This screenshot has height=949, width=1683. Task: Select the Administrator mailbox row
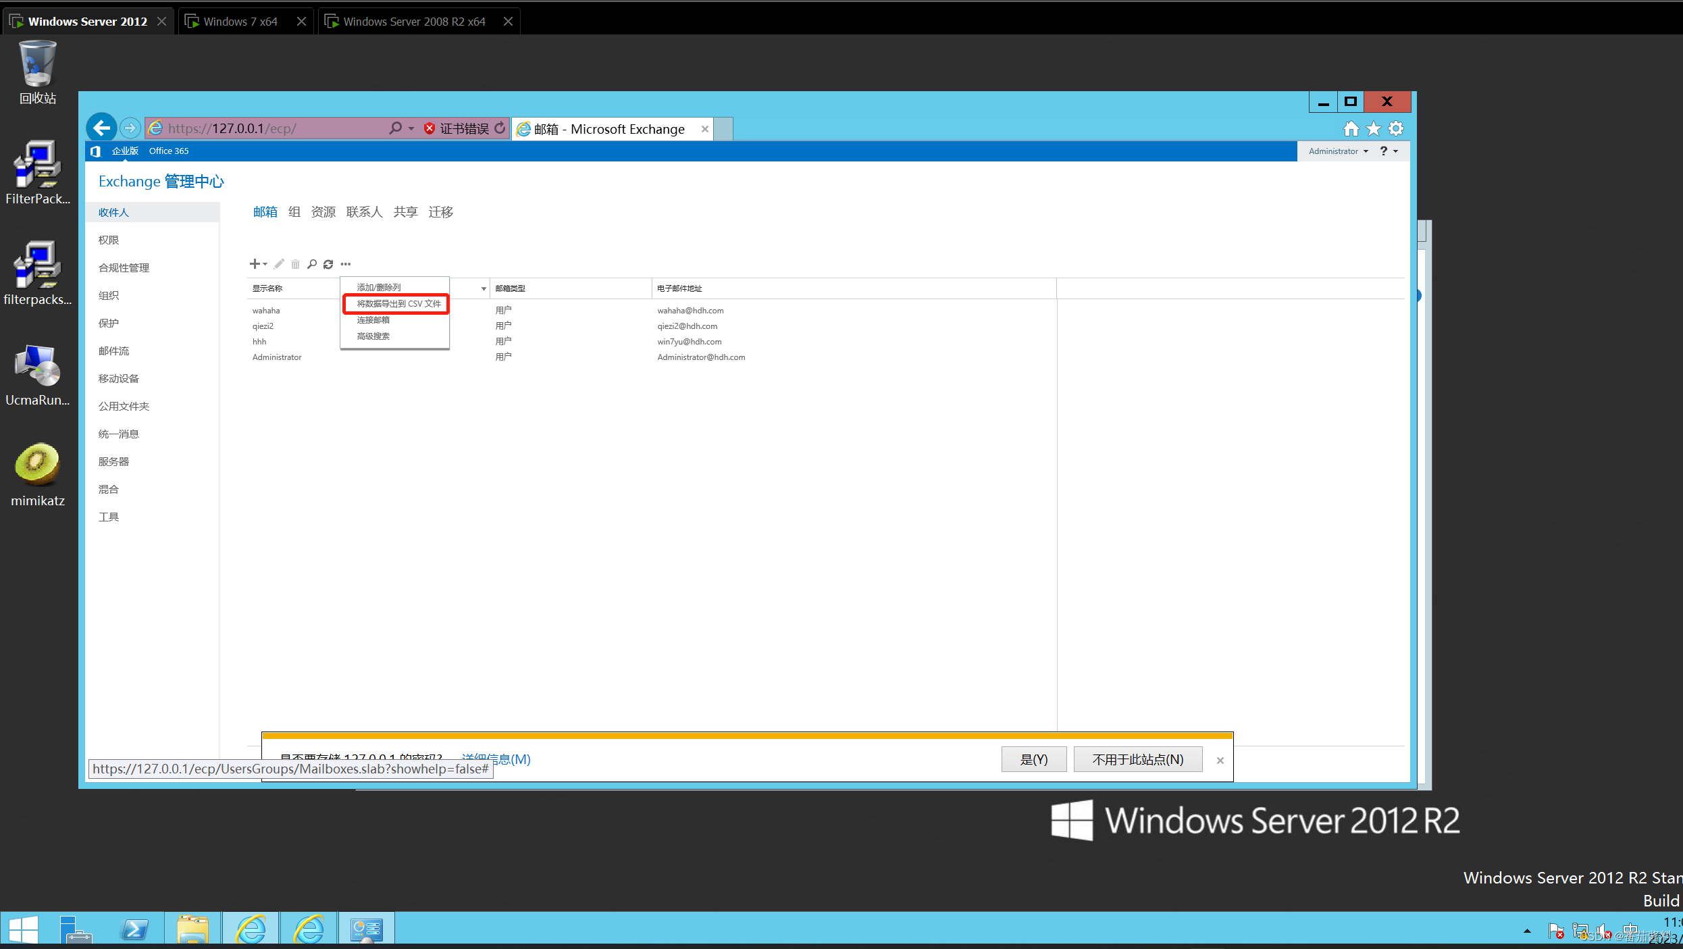651,357
